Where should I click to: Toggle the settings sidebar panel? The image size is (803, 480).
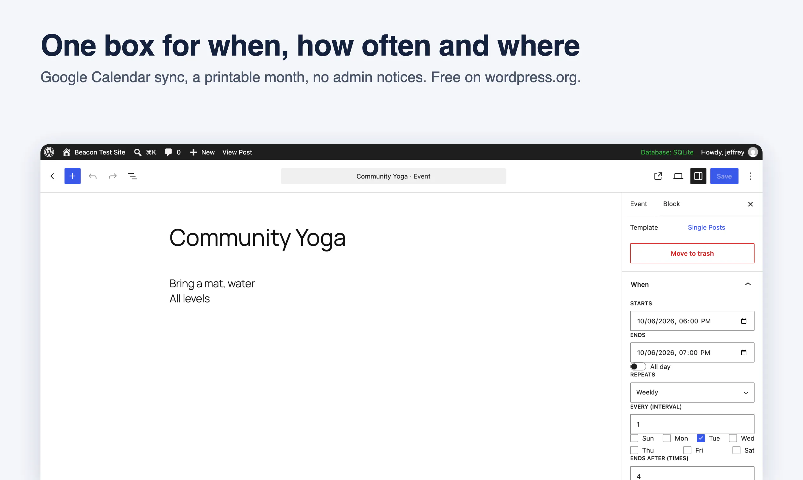pyautogui.click(x=698, y=176)
